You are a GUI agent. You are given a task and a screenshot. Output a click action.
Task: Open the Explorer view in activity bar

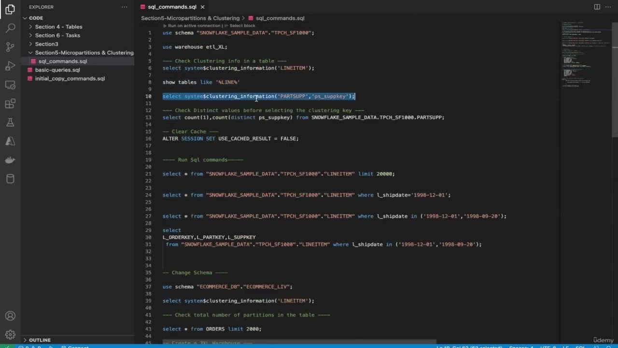click(x=10, y=9)
